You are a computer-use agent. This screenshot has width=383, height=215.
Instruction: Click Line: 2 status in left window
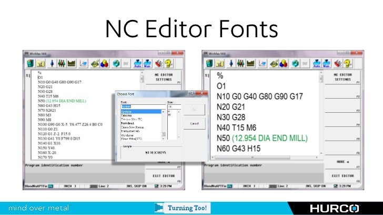click(104, 186)
